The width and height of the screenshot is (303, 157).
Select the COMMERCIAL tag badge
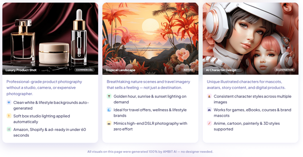84,70
